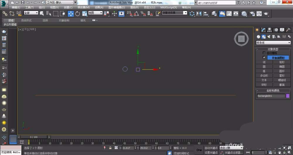293x155 pixels.
Task: Click the 圆 circle shape button
Action: click(x=264, y=67)
